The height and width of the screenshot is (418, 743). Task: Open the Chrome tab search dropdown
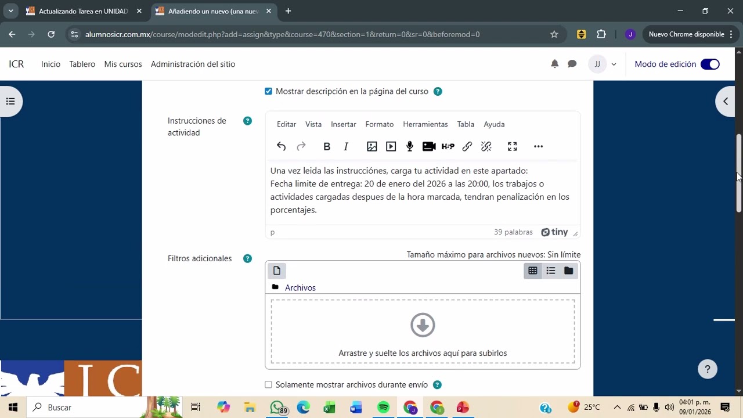(10, 11)
